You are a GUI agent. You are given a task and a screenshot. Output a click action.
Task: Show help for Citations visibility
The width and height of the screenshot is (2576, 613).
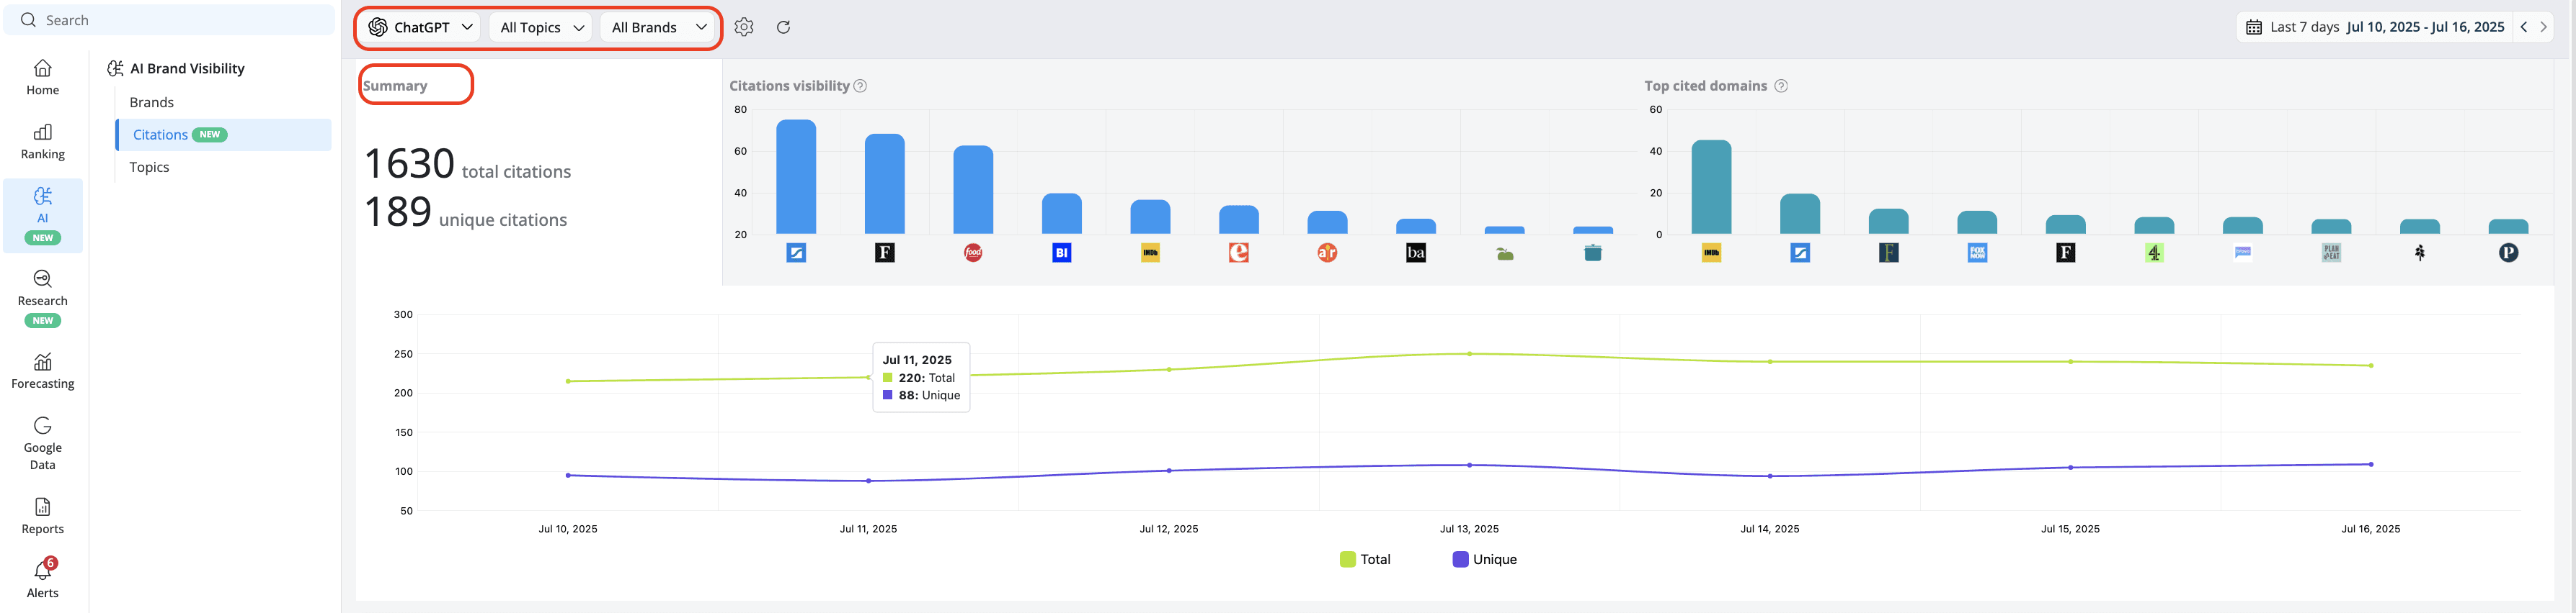[860, 86]
